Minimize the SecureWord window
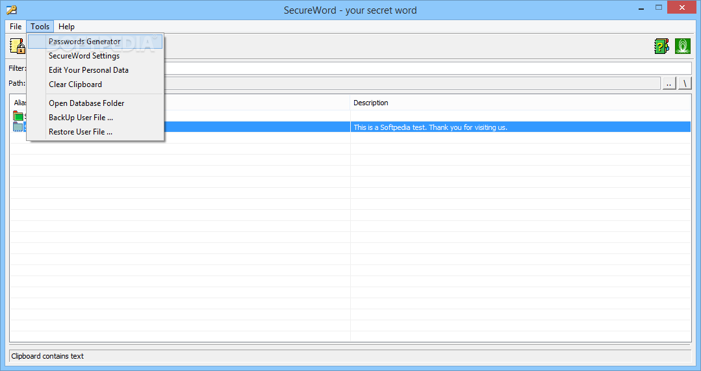The width and height of the screenshot is (701, 371). coord(641,8)
